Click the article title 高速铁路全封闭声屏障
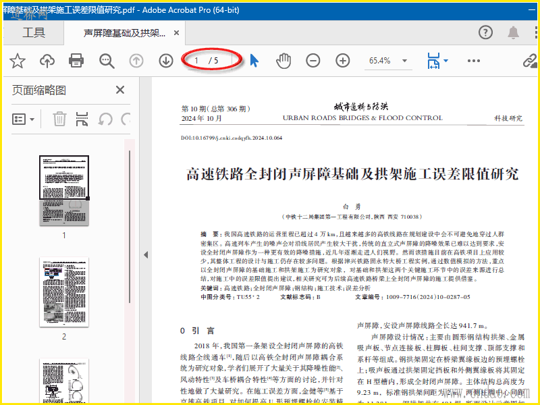The height and width of the screenshot is (405, 540). (x=352, y=174)
